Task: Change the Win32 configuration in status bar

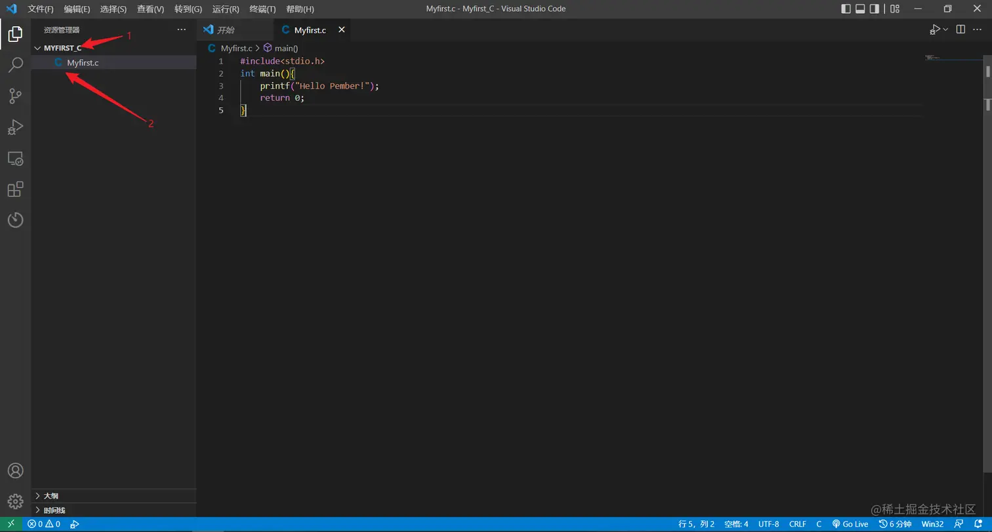Action: [x=932, y=524]
